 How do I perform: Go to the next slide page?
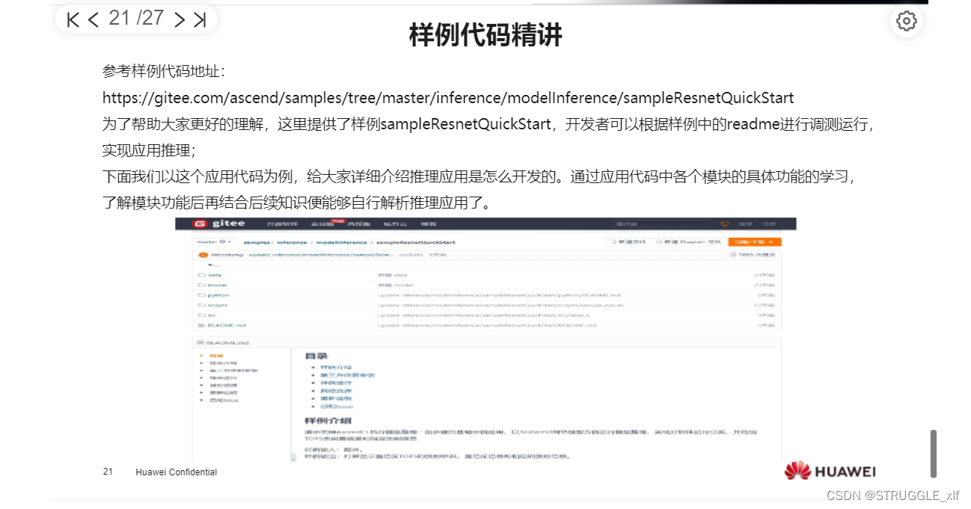click(x=180, y=20)
